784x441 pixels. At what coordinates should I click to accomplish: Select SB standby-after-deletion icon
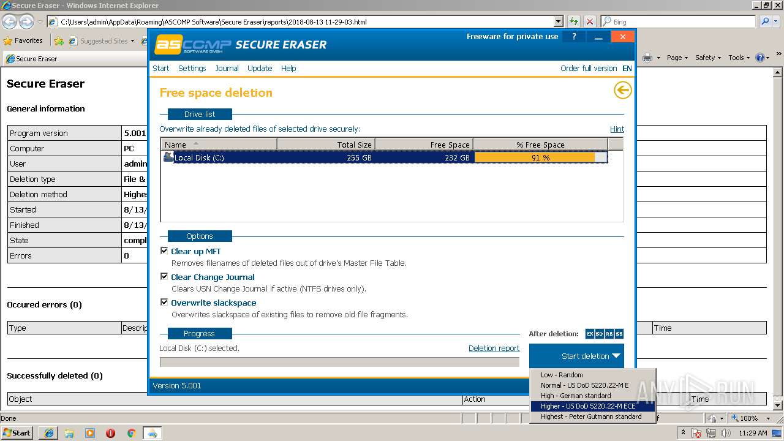[619, 334]
